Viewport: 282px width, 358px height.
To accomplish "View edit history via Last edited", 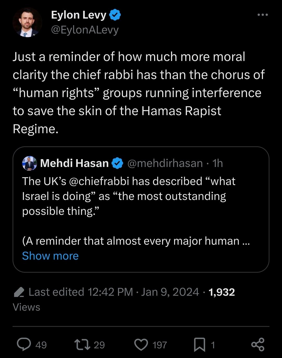I will [81, 292].
